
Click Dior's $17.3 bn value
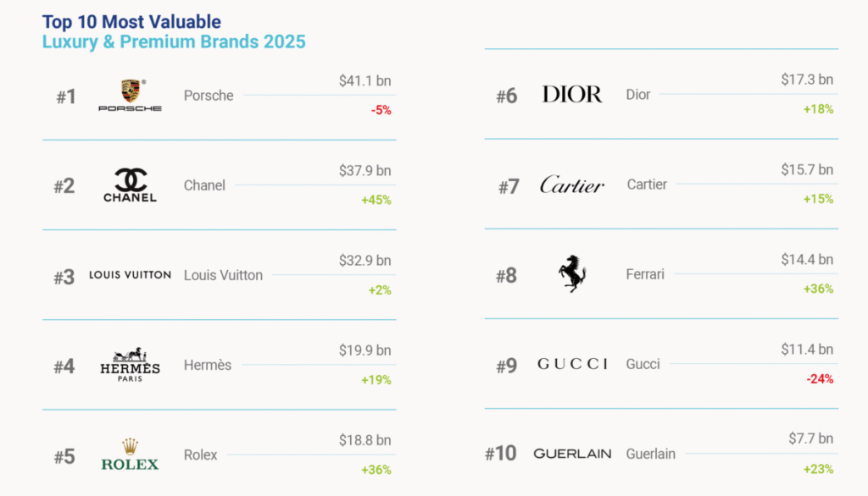click(x=807, y=80)
